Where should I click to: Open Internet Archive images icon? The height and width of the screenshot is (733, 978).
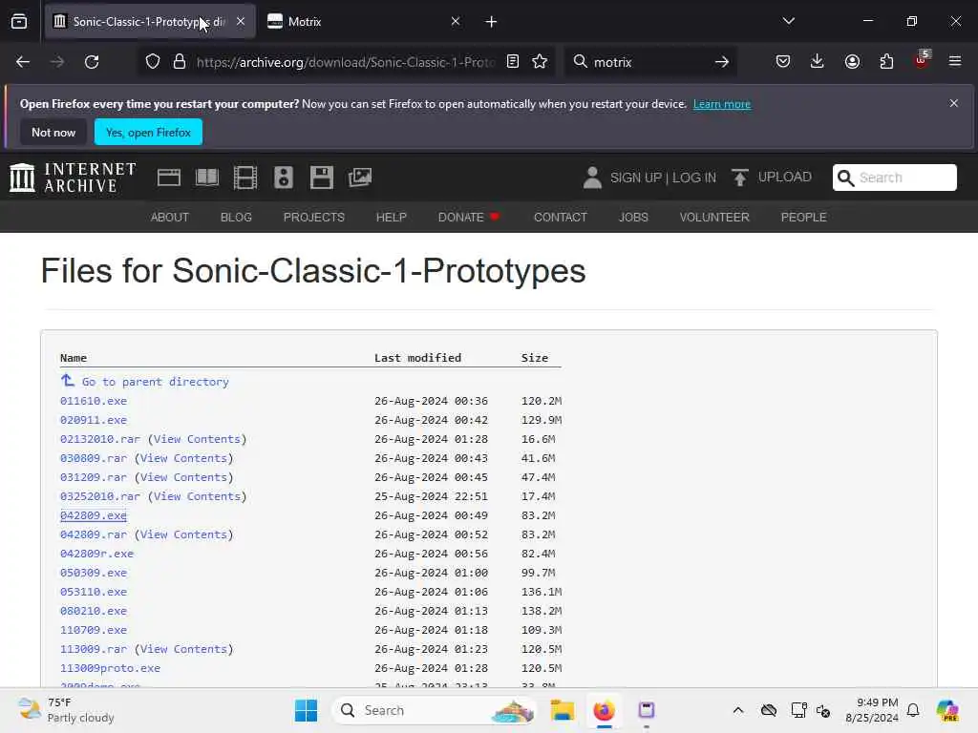pos(360,178)
